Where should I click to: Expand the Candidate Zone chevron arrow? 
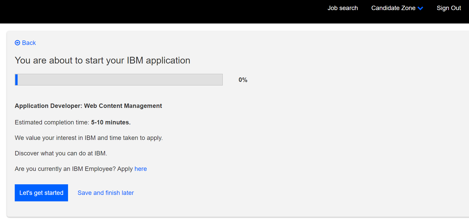tap(420, 8)
